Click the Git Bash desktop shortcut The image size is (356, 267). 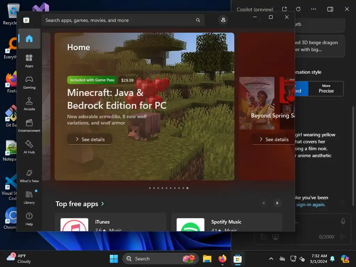pos(11,116)
